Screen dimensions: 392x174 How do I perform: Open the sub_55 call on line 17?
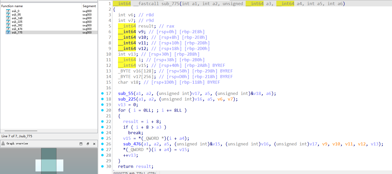tap(124, 93)
